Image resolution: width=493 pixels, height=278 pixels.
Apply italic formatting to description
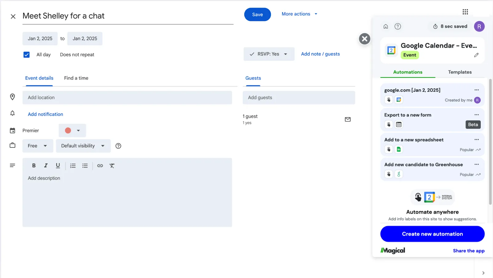[46, 166]
